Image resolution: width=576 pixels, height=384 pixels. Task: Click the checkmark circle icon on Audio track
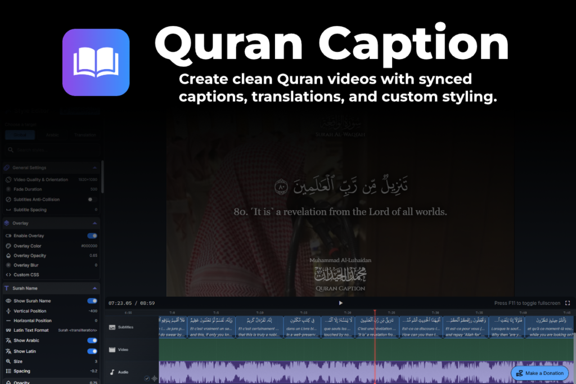(147, 378)
